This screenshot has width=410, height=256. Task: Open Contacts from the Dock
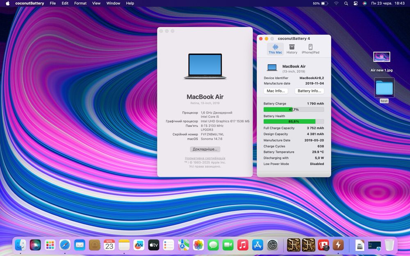pyautogui.click(x=94, y=245)
